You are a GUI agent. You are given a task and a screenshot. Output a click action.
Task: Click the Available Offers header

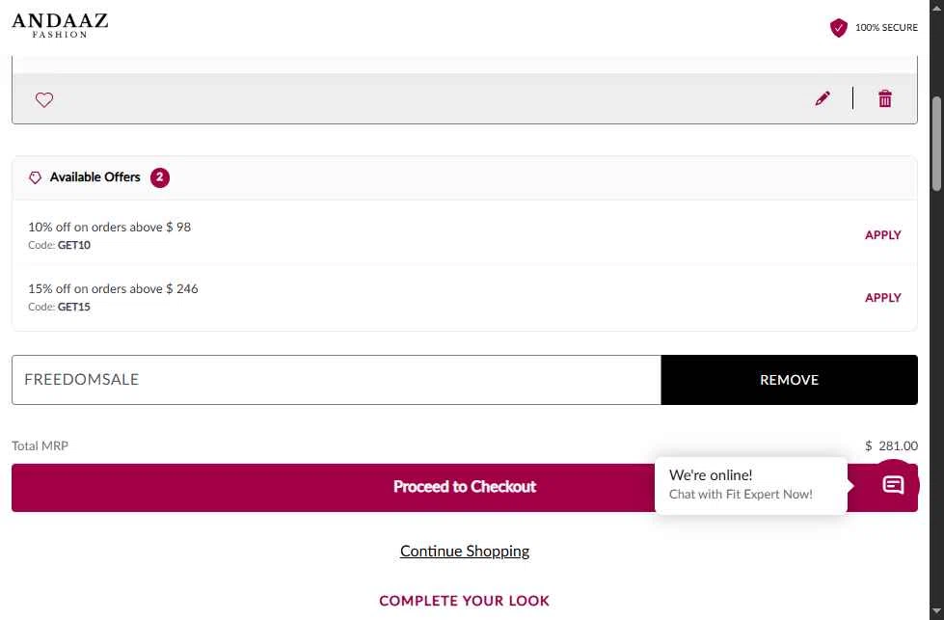(x=464, y=177)
